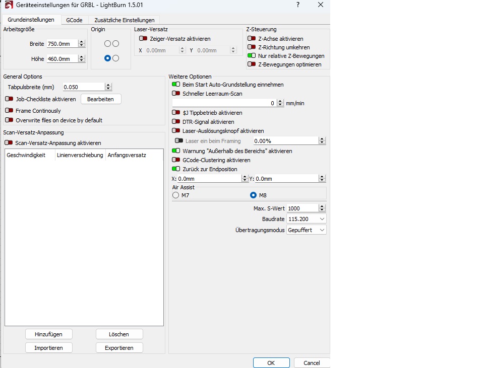Select the bottom-right Origin radio button
Image resolution: width=484 pixels, height=368 pixels.
[116, 58]
